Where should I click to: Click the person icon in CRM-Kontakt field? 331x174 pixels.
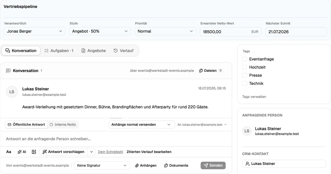point(248,163)
